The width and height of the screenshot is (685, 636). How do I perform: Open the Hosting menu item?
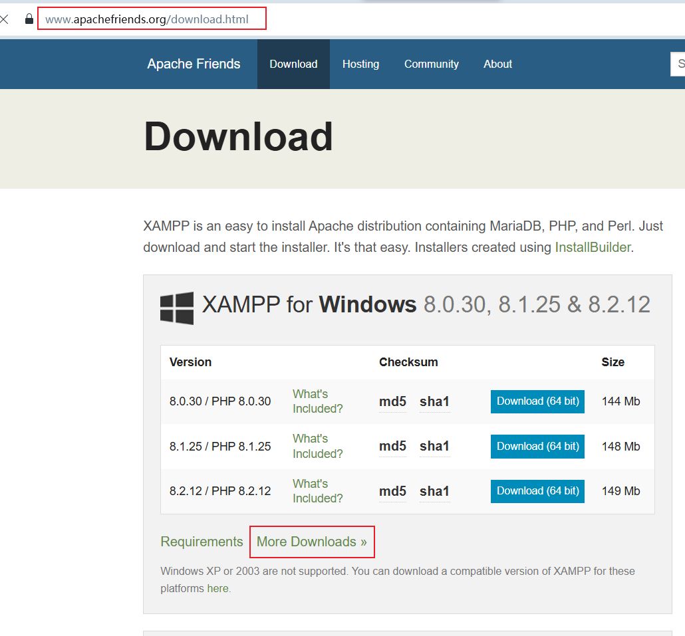tap(360, 64)
